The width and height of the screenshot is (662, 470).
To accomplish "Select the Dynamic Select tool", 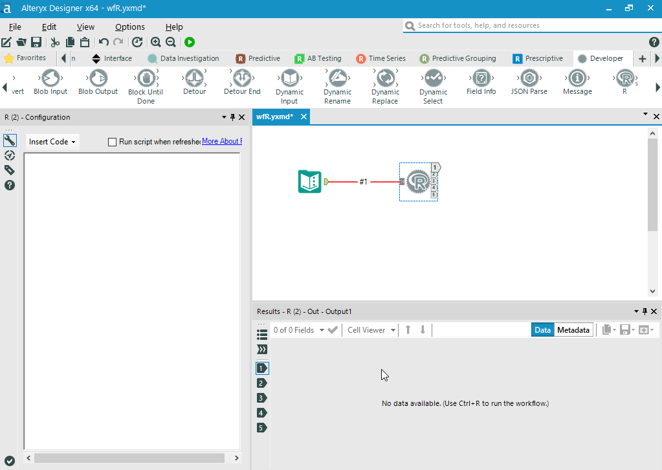I will (x=433, y=87).
